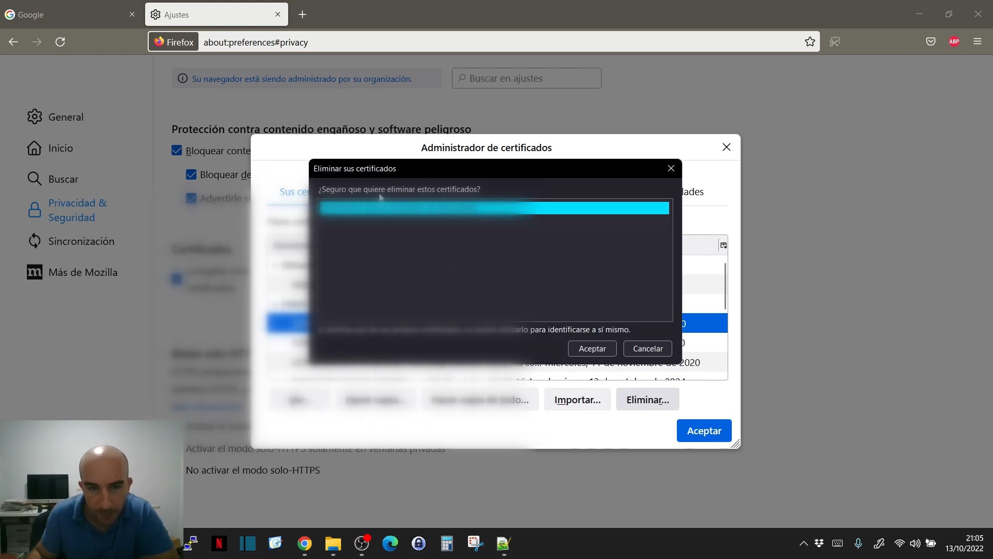Screen dimensions: 993x559
Task: Open Microsoft Edge from the taskbar
Action: (x=390, y=543)
